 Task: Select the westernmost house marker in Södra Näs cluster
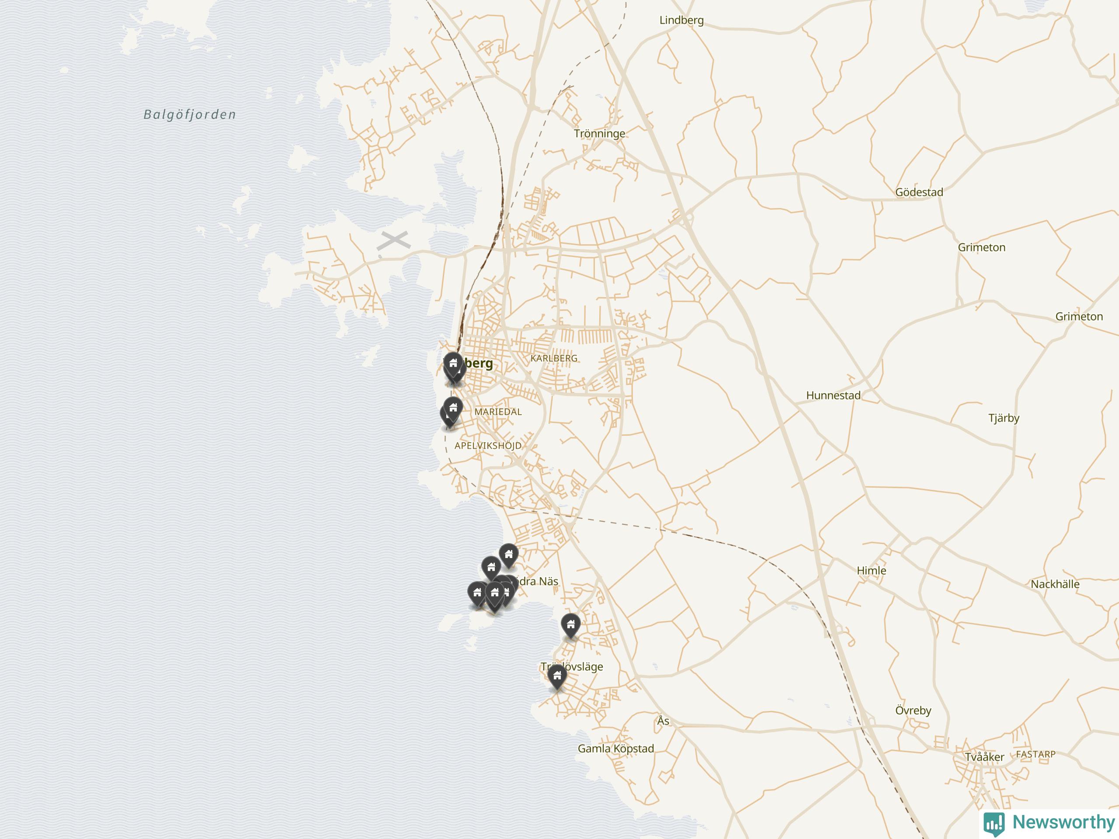(477, 593)
